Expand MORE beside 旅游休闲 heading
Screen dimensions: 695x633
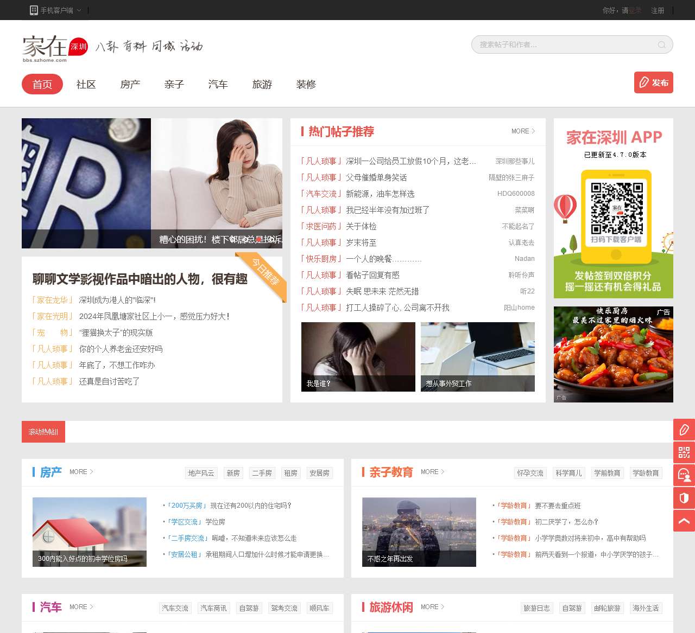[x=433, y=607]
